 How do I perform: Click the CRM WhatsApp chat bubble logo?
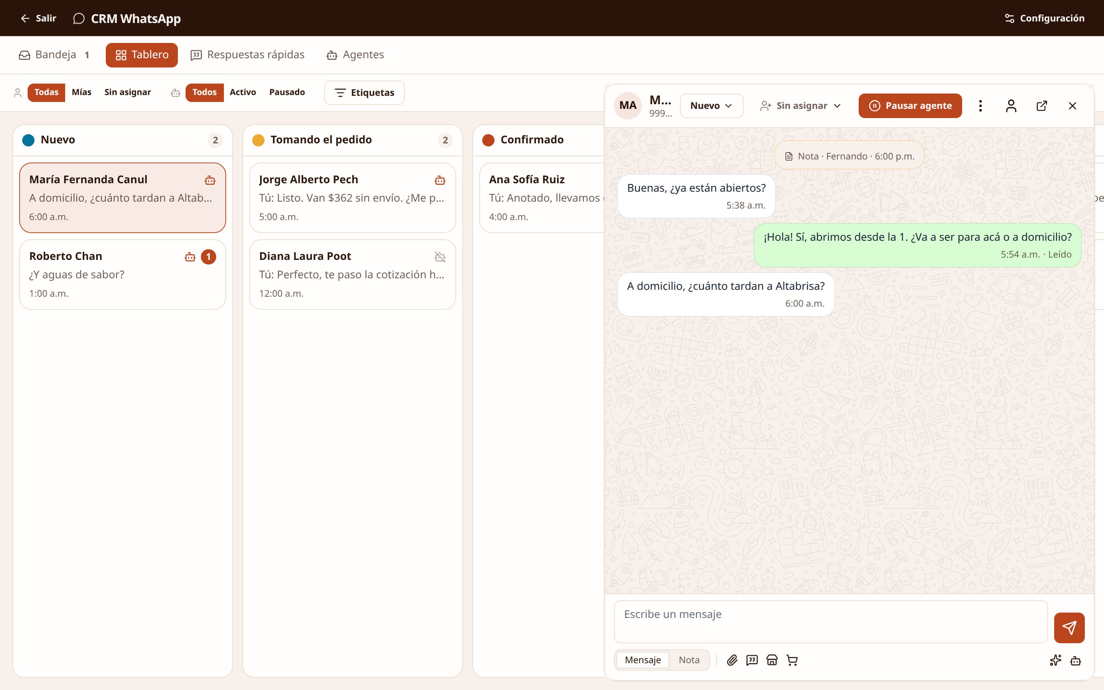[79, 18]
